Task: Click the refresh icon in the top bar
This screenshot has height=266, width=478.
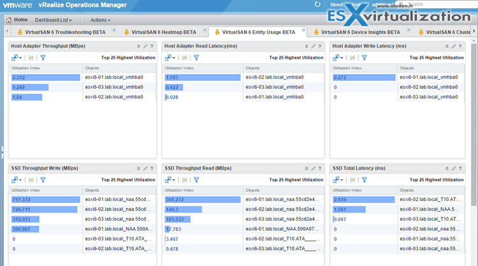Action: point(317,4)
